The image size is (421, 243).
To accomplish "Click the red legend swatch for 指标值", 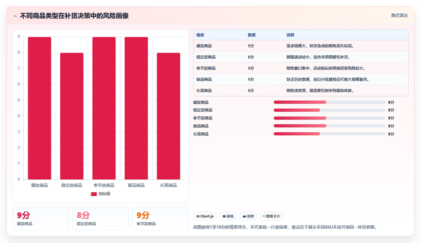I will pyautogui.click(x=94, y=194).
